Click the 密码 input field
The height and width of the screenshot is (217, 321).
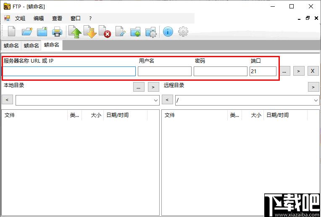point(221,71)
